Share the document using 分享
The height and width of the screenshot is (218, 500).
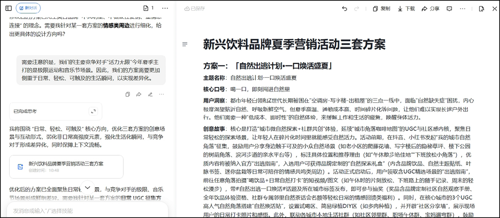point(430,9)
